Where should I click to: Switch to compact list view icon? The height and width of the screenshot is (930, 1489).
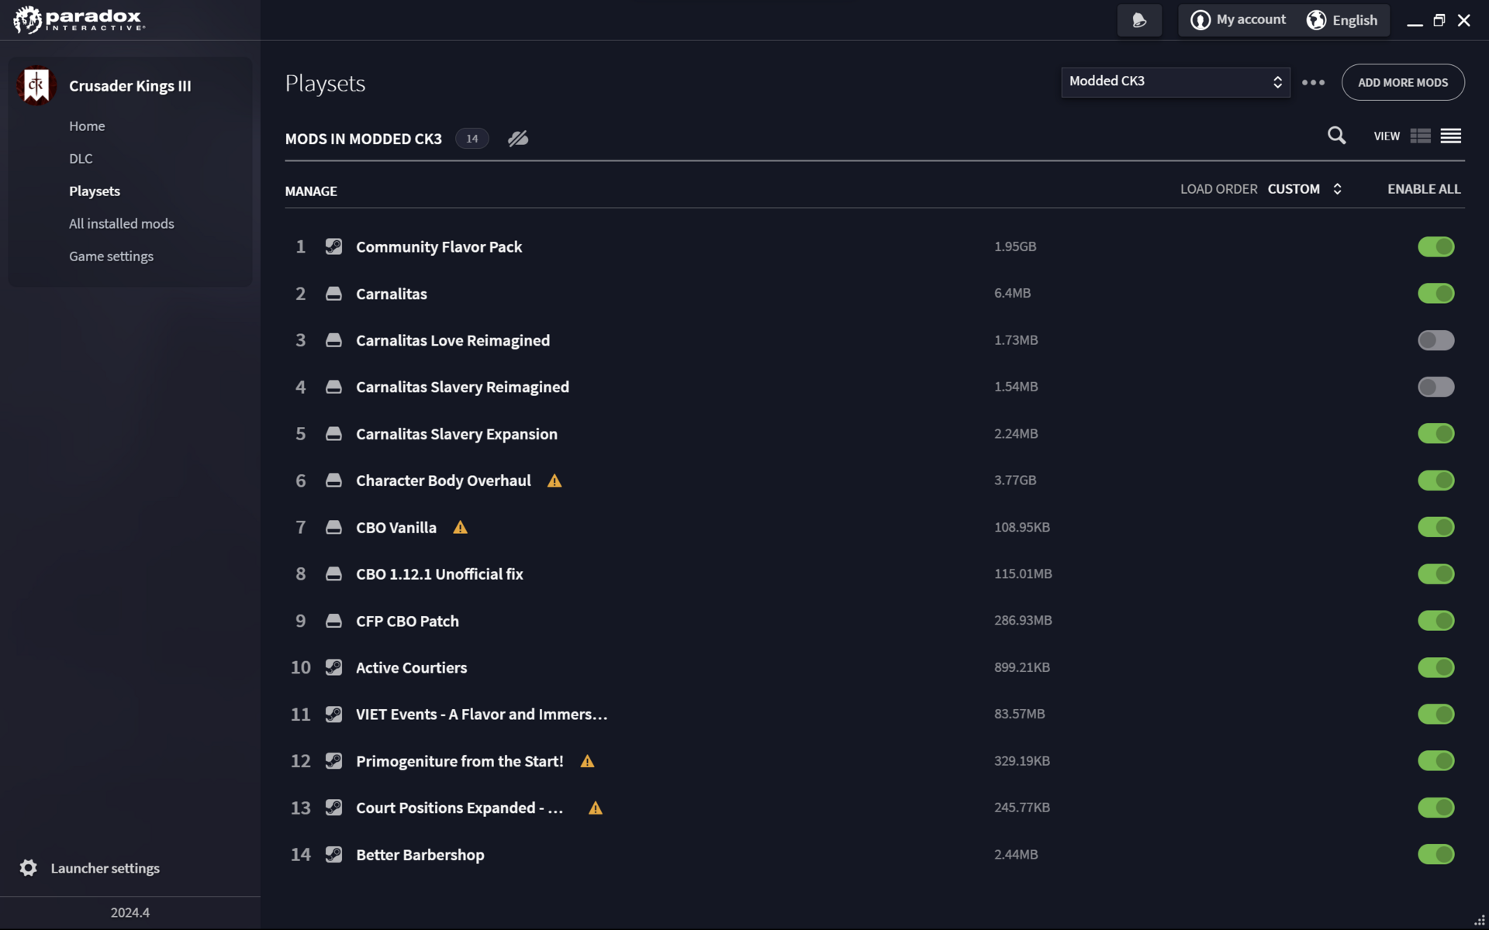tap(1451, 136)
